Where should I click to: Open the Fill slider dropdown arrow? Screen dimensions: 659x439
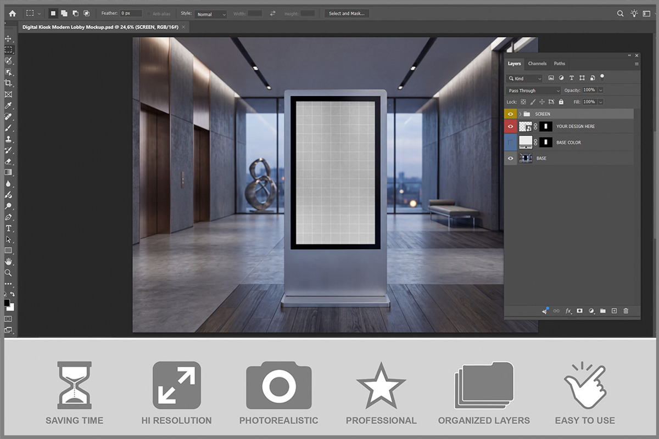pos(600,102)
